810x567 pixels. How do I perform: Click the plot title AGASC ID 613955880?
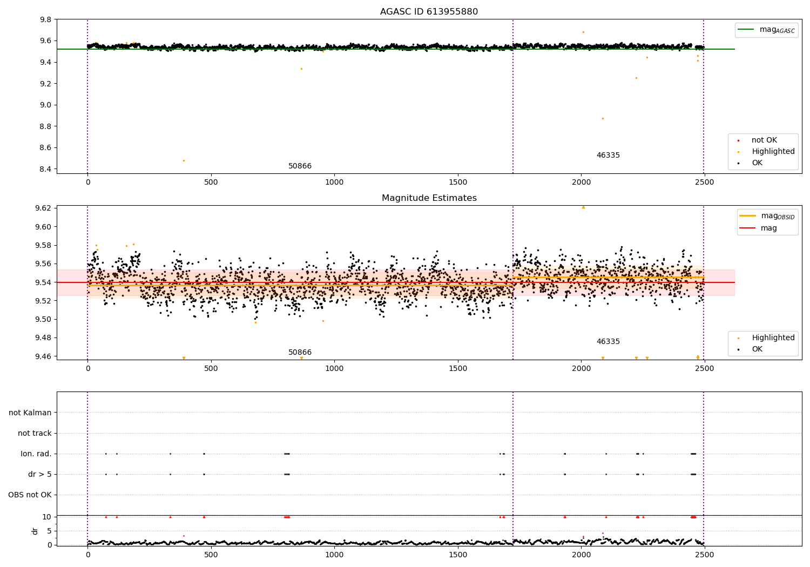tap(429, 12)
